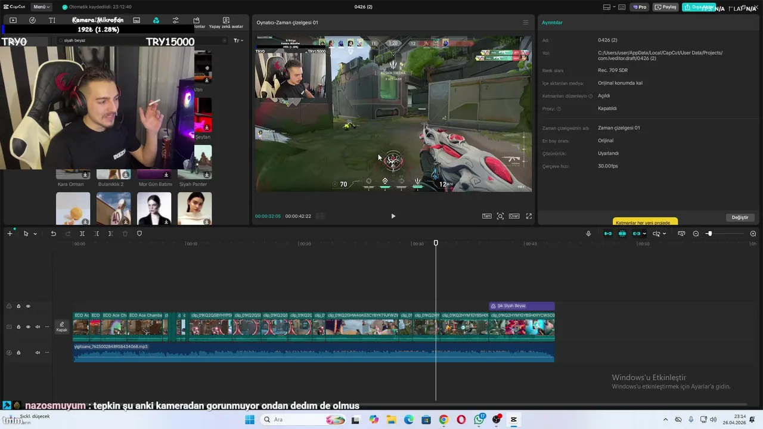Show info about Katmanları düzenleyin
This screenshot has height=429, width=763.
[591, 96]
